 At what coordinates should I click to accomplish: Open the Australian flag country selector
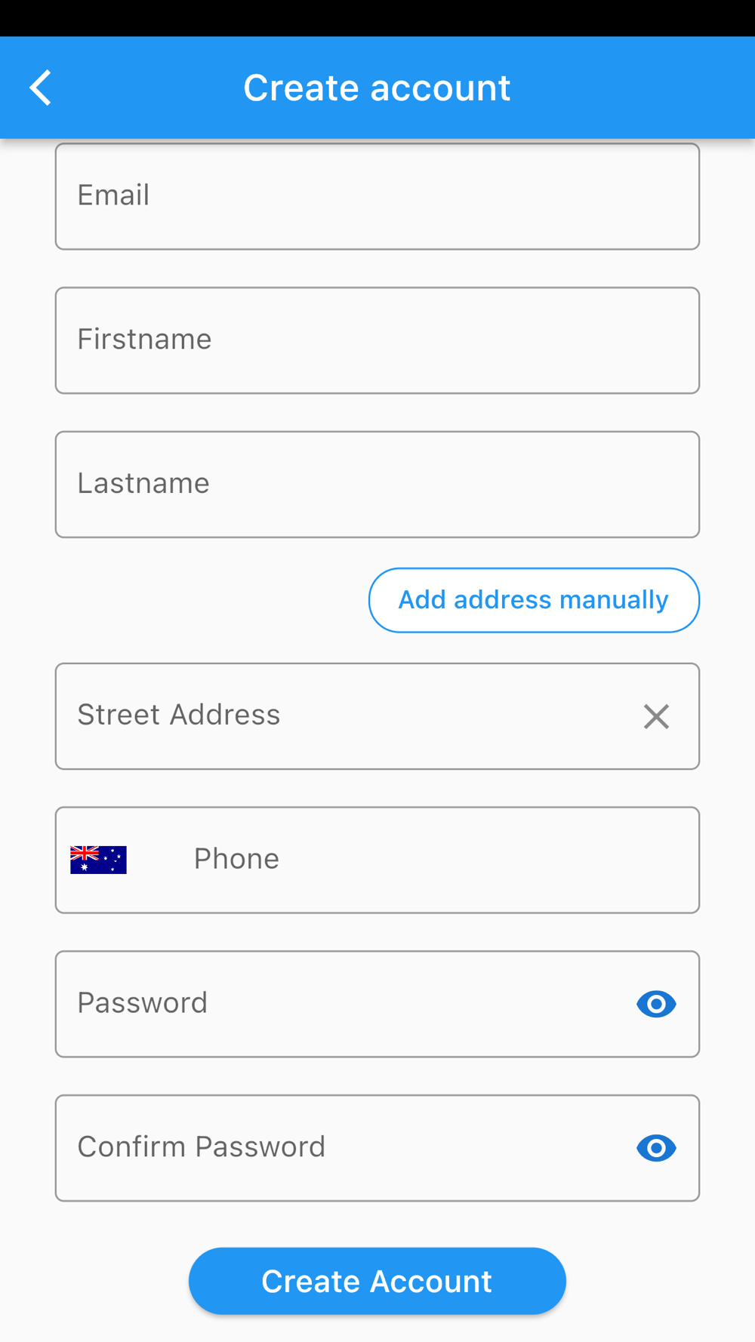tap(98, 860)
